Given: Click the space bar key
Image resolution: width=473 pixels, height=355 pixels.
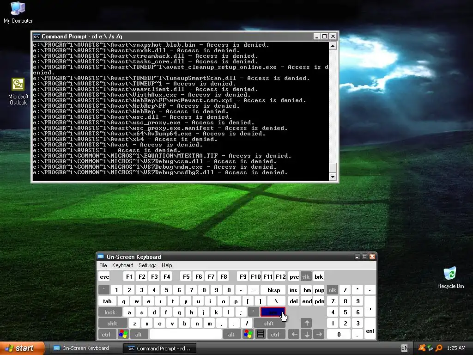Looking at the screenshot, I should (x=186, y=334).
